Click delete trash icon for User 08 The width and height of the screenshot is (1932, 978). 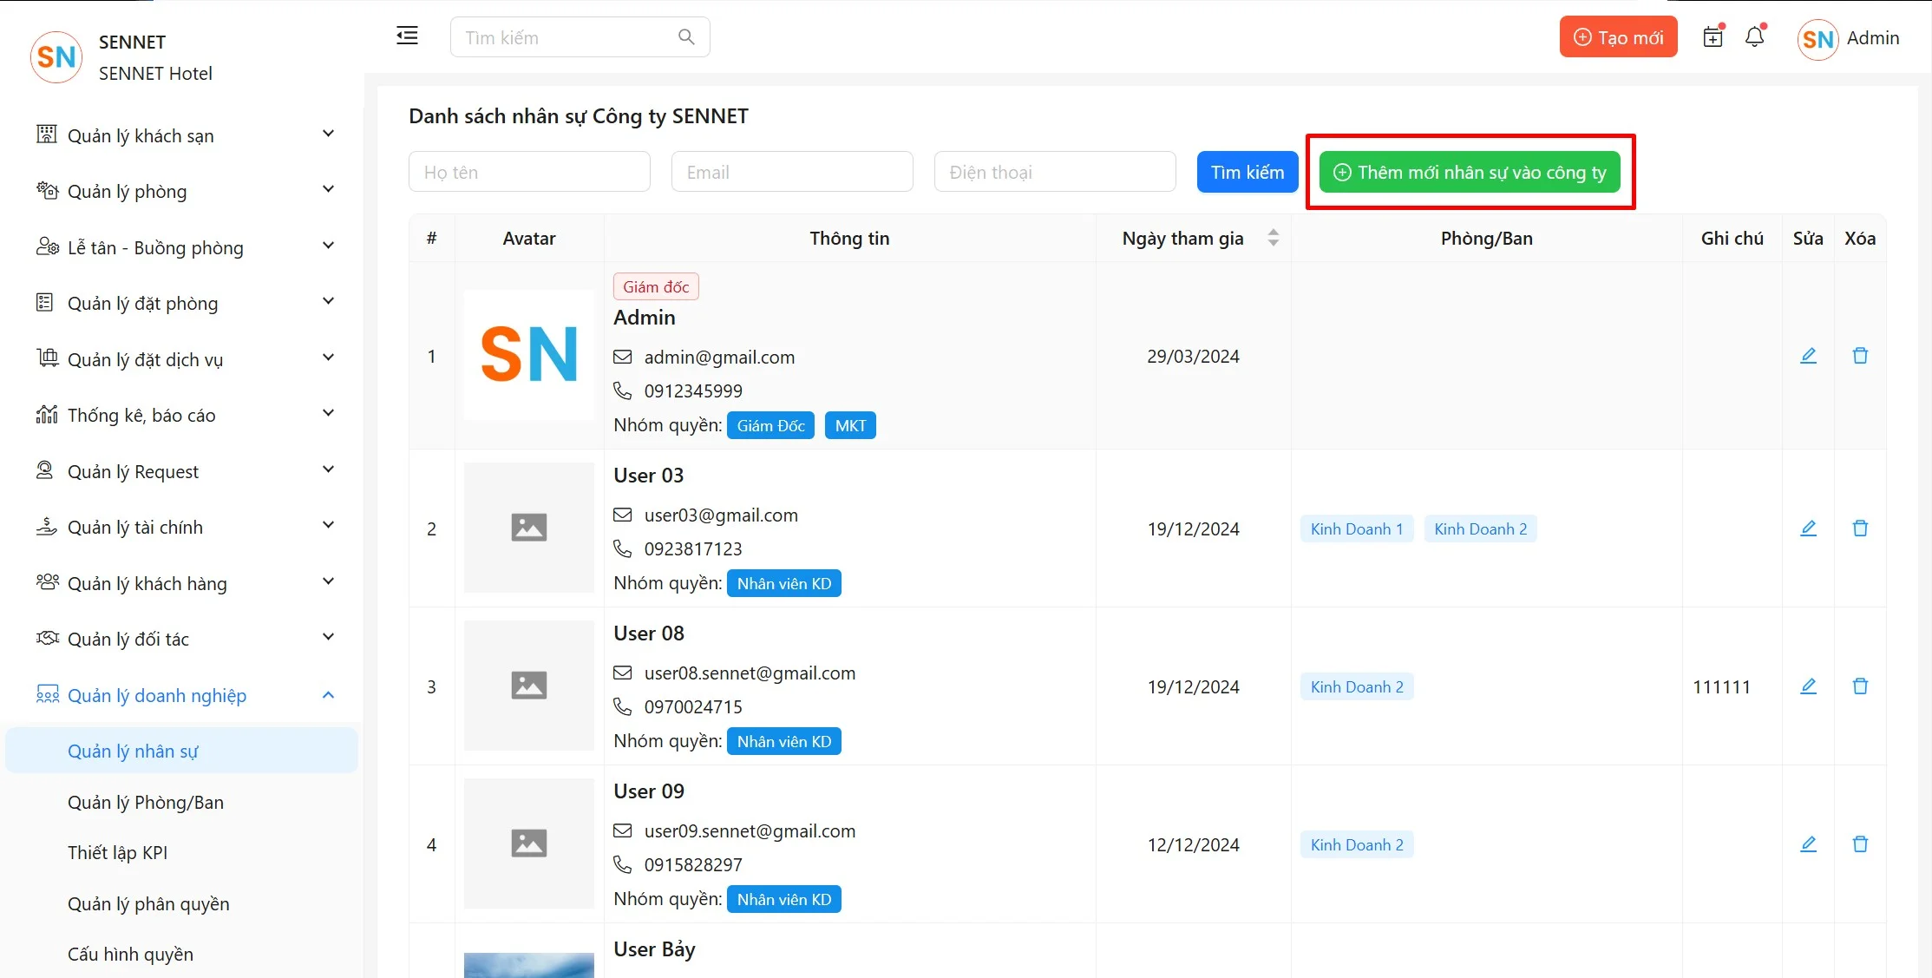[1860, 686]
